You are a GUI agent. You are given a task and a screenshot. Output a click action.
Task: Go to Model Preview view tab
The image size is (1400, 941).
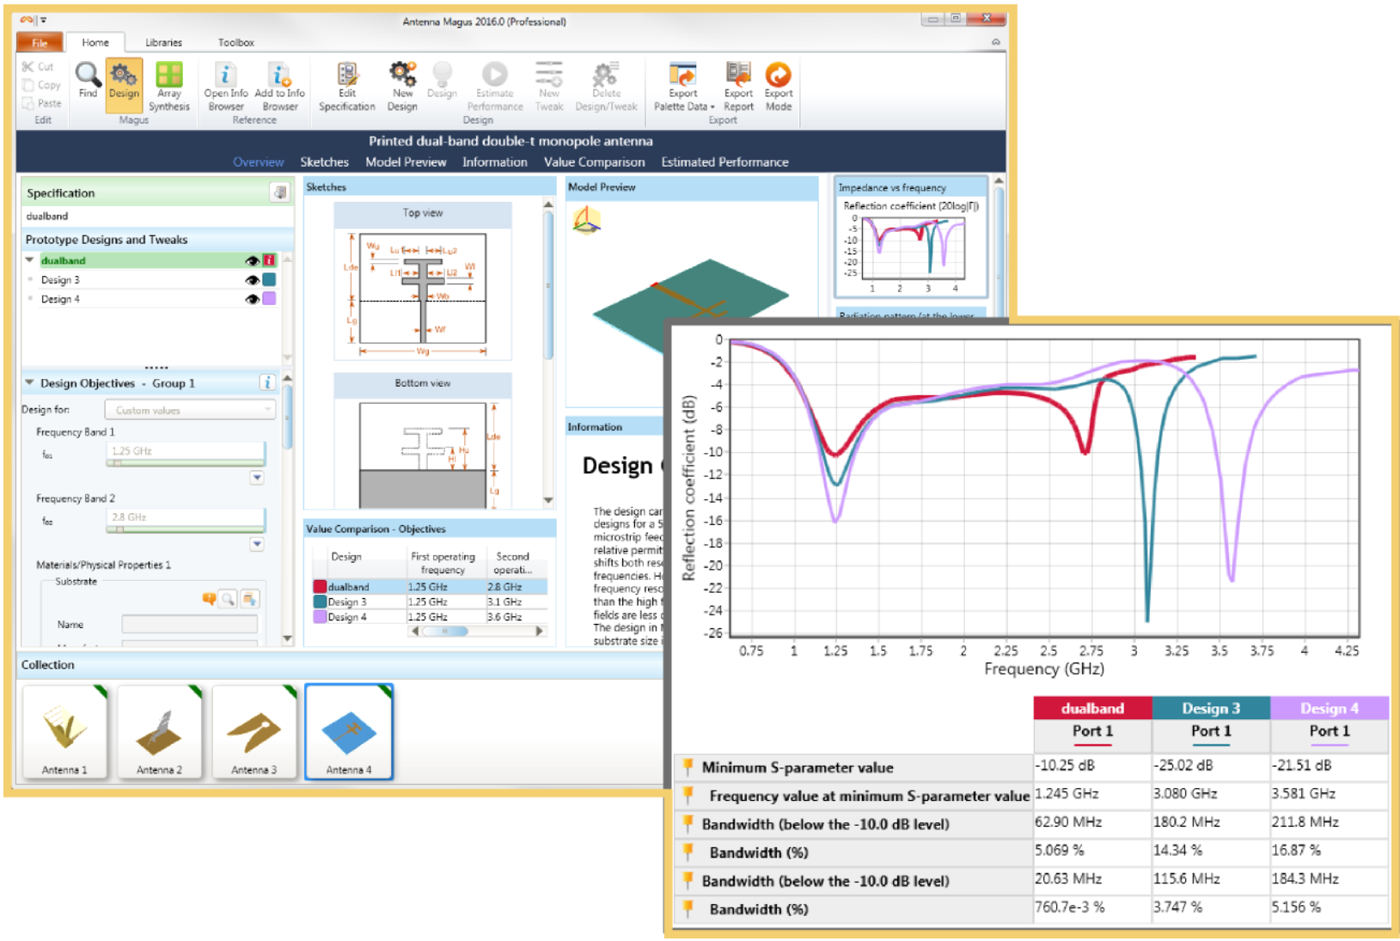tap(406, 162)
